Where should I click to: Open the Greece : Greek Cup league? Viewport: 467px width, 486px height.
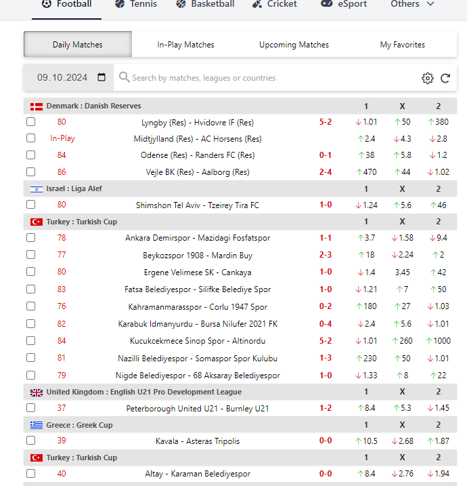[79, 425]
